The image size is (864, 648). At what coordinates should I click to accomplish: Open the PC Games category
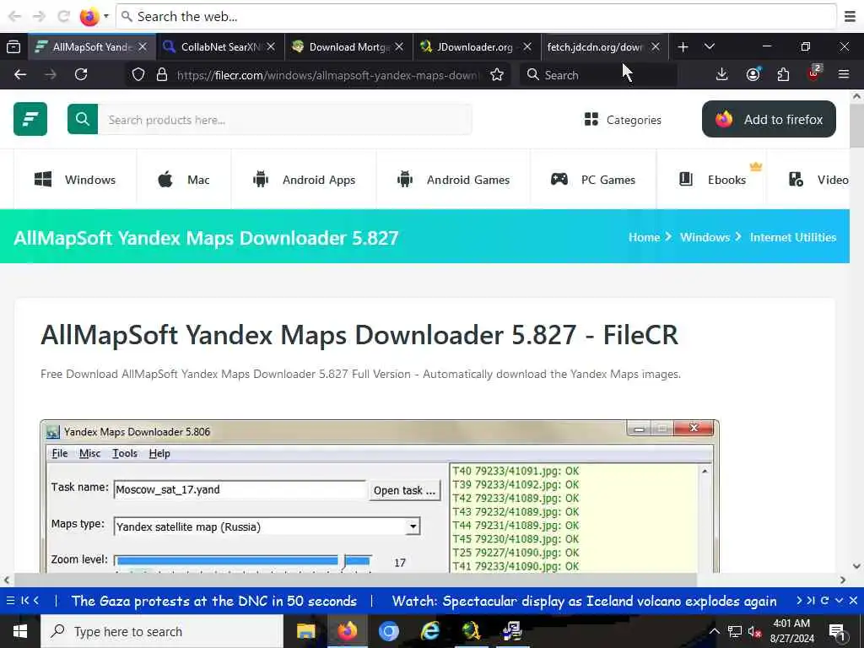(593, 180)
